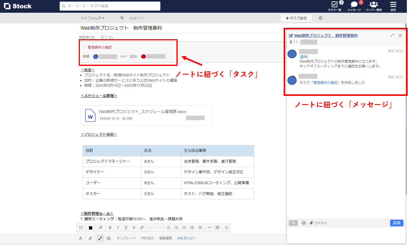Screen dimensions: 408x245
Task: Select the 対応中 tab
Action: click(x=87, y=36)
